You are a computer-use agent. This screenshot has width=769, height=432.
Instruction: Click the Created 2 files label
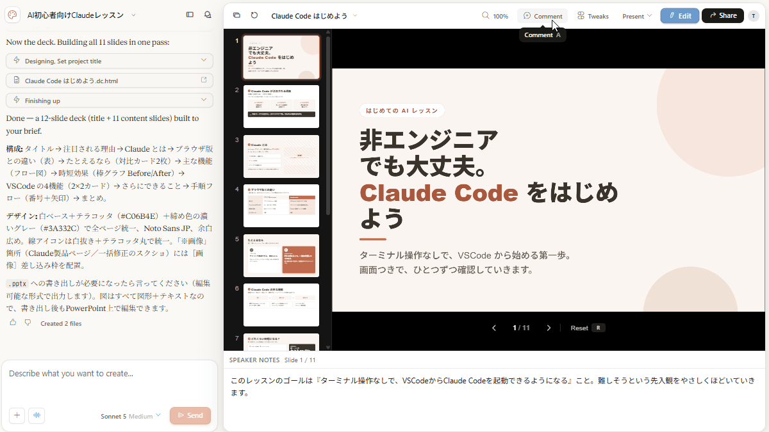point(61,323)
